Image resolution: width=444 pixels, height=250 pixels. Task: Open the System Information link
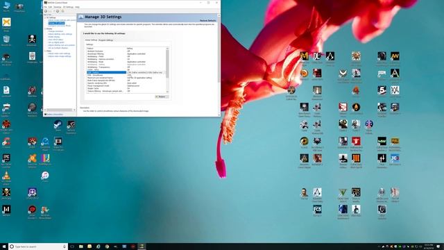click(55, 114)
